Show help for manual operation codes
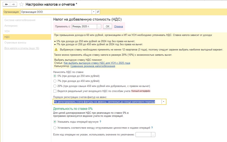227x142 pixels. tap(100, 122)
